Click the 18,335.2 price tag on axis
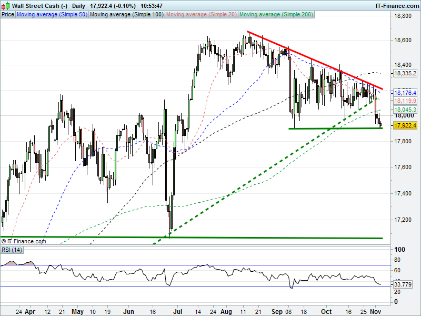The image size is (421, 316). coord(405,73)
